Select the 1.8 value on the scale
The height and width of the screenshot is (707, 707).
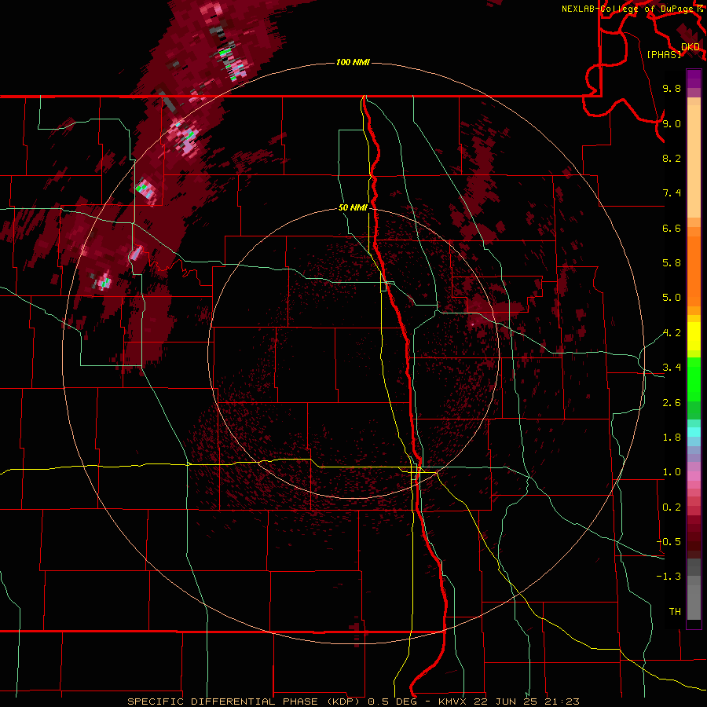point(672,438)
